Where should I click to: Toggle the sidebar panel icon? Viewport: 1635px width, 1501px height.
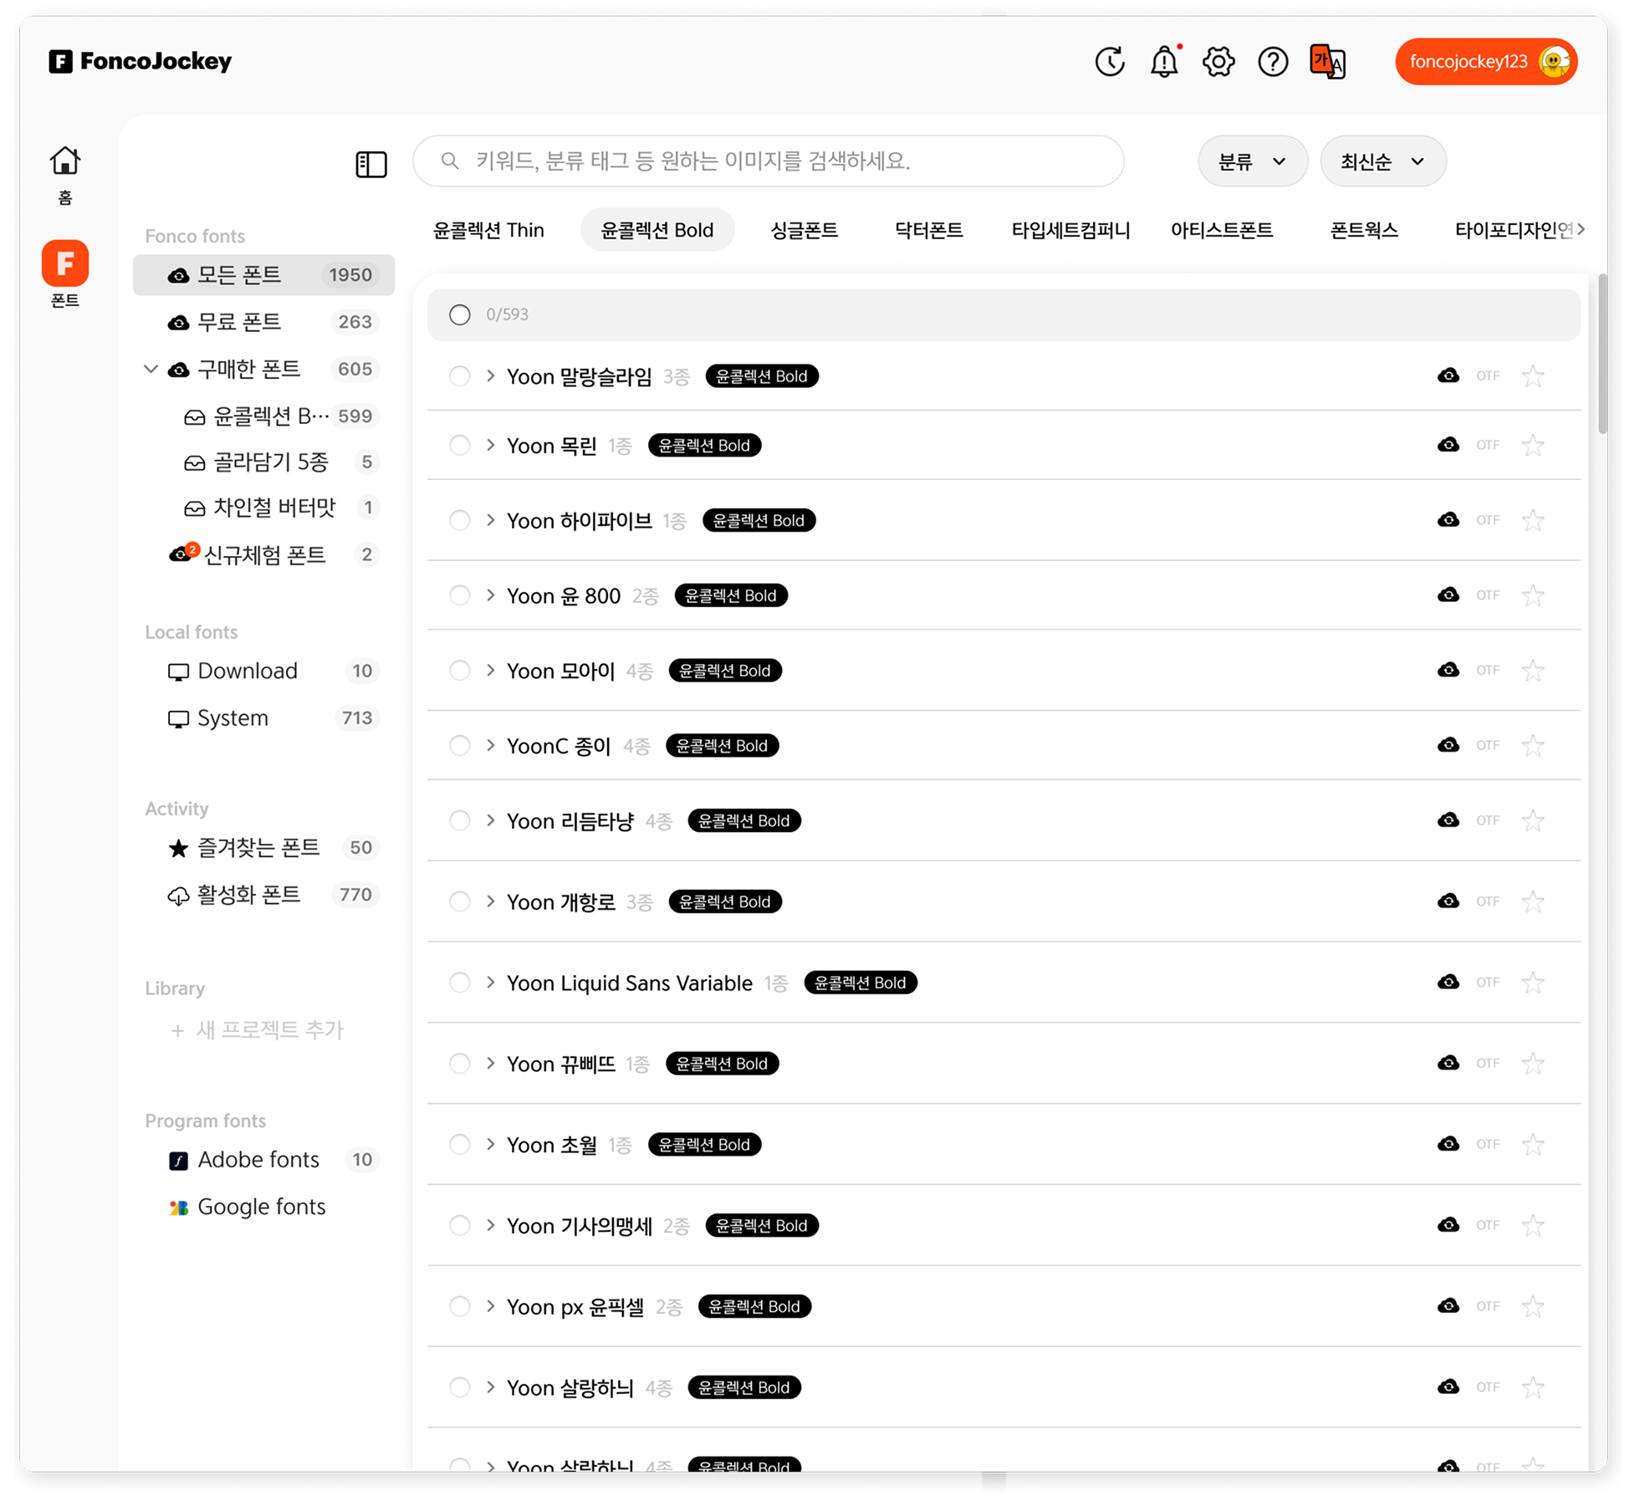371,164
